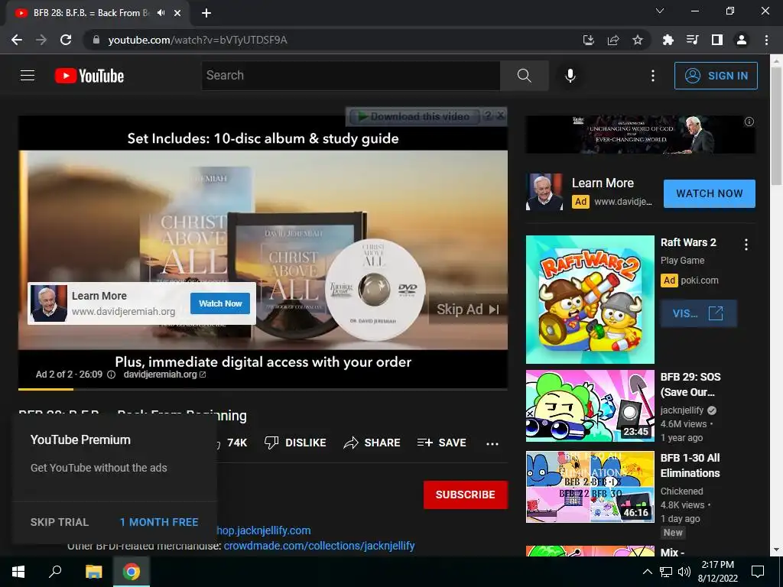Click the WATCH NOW button in sidebar ad
The width and height of the screenshot is (783, 587).
[709, 193]
